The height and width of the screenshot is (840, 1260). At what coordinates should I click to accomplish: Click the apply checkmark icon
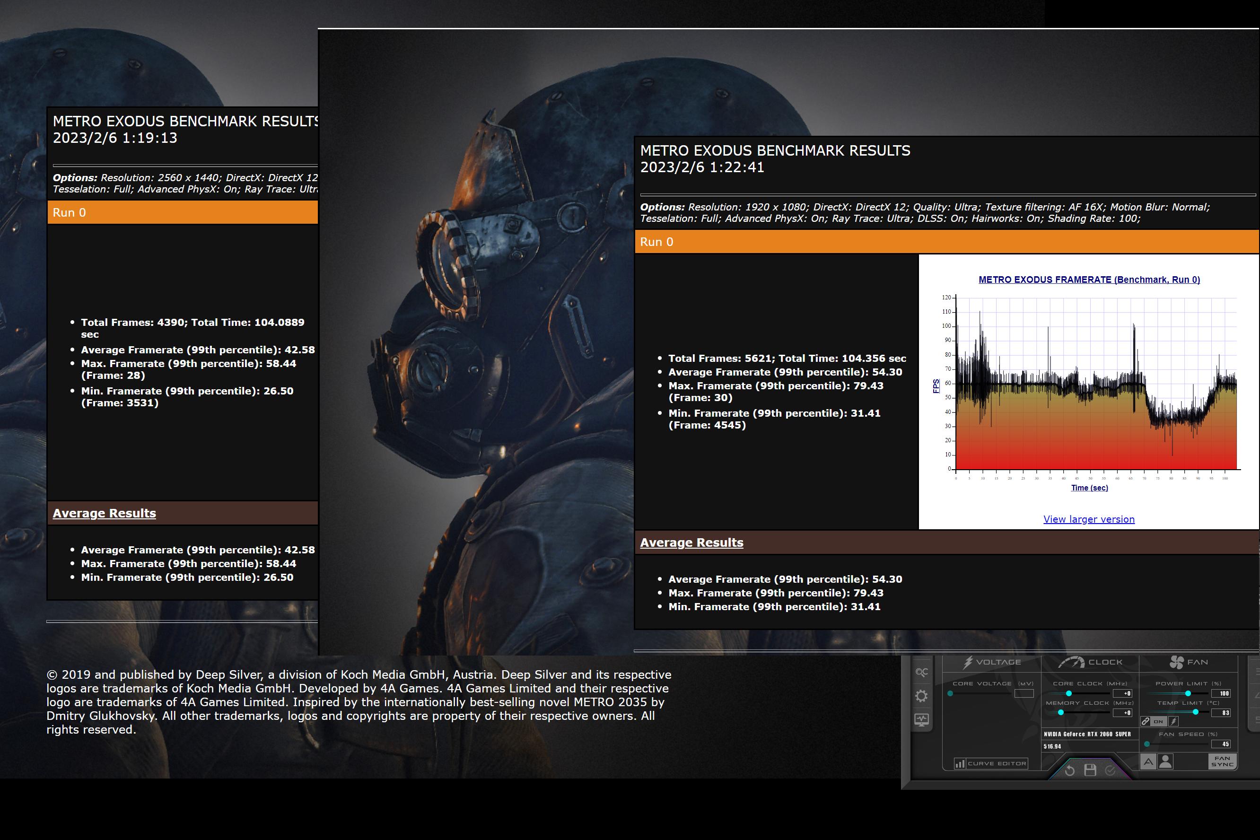(1110, 770)
